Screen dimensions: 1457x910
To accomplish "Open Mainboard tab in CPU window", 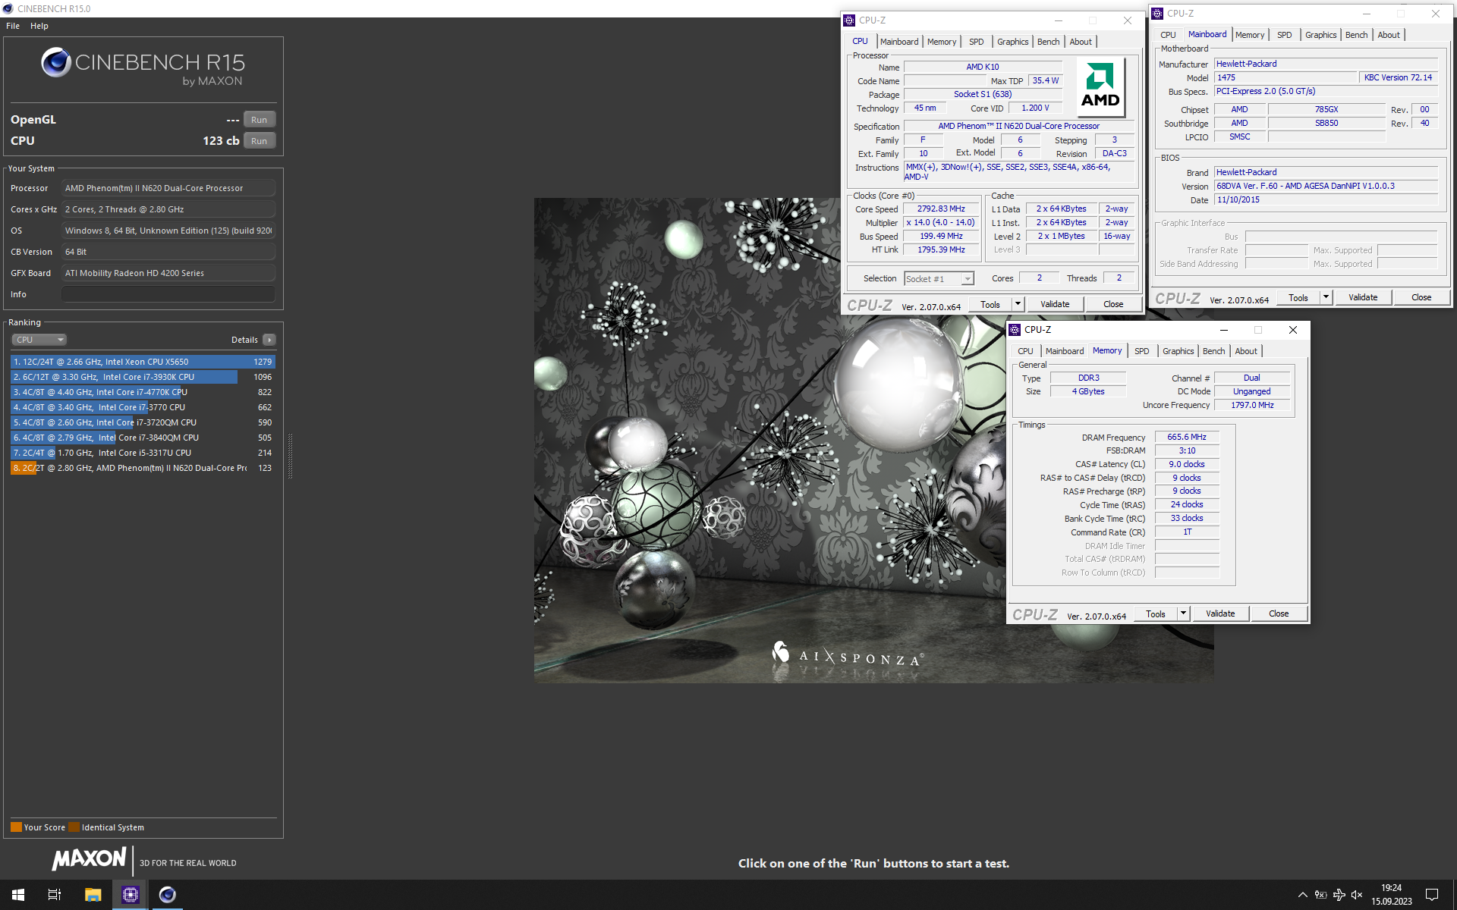I will point(899,42).
